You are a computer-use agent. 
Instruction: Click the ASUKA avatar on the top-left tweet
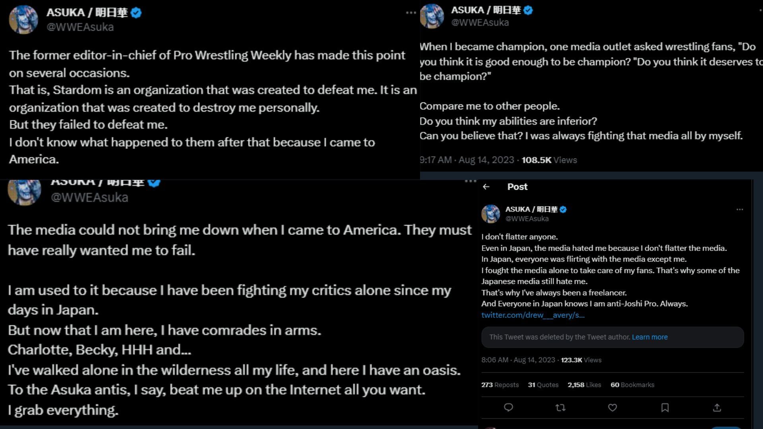(x=23, y=19)
